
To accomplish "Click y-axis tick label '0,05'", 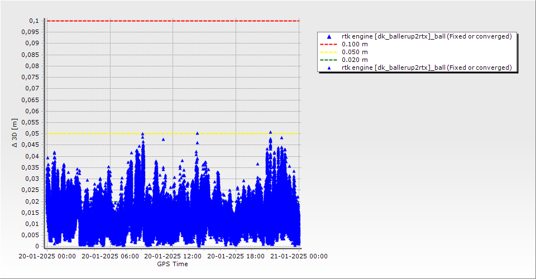I will coord(32,133).
